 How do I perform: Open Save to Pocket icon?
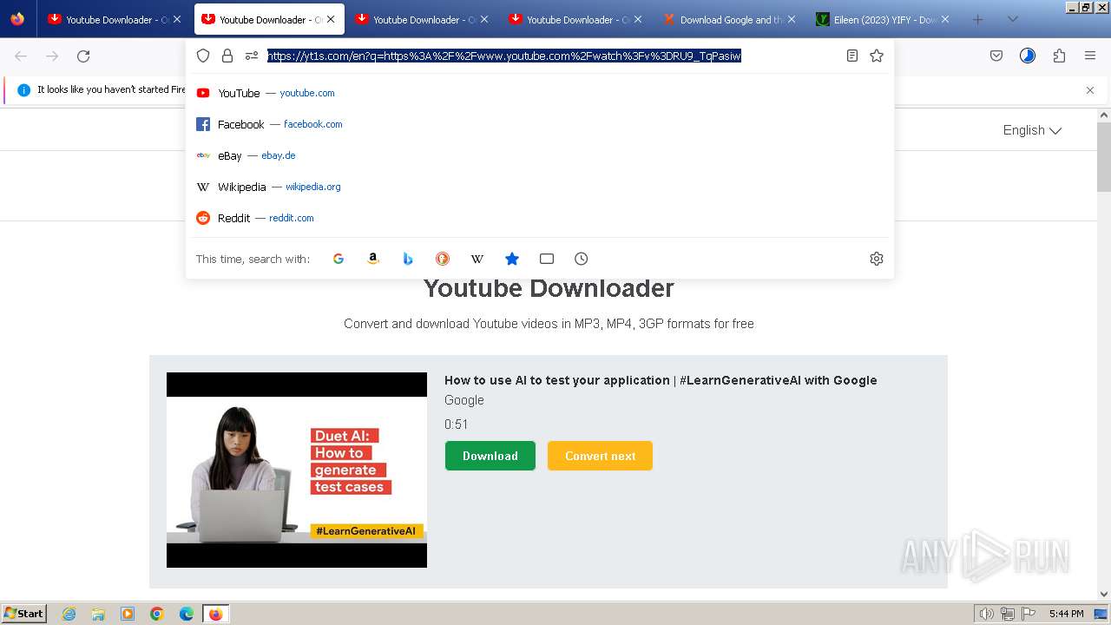(x=996, y=56)
